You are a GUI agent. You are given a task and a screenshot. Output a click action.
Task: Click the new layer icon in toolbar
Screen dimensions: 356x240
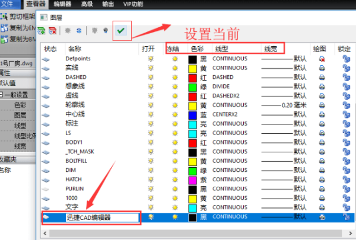[x=42, y=31]
